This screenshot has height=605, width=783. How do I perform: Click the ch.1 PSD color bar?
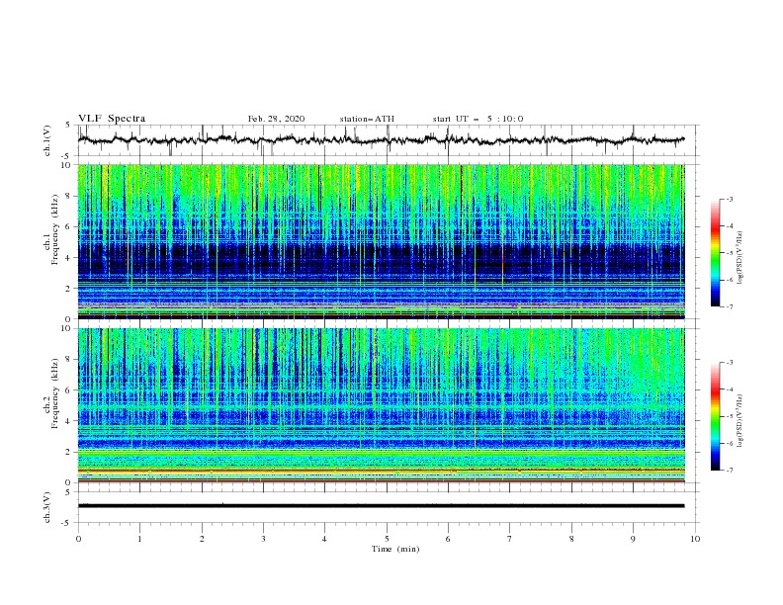715,253
